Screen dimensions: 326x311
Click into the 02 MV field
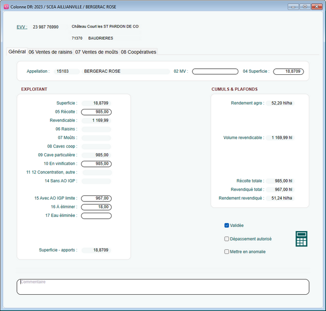(x=215, y=72)
